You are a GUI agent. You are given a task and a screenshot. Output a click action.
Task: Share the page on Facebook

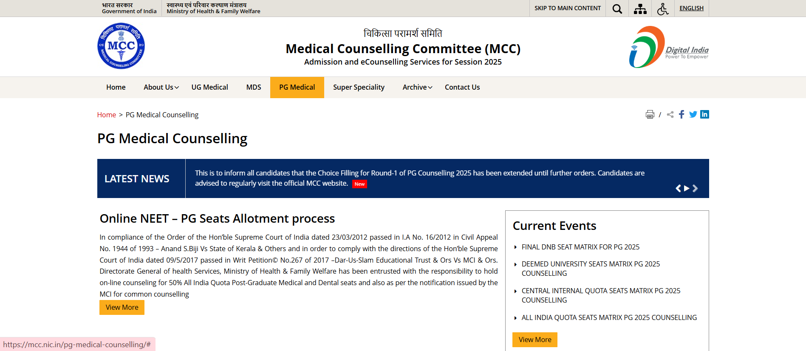click(682, 114)
